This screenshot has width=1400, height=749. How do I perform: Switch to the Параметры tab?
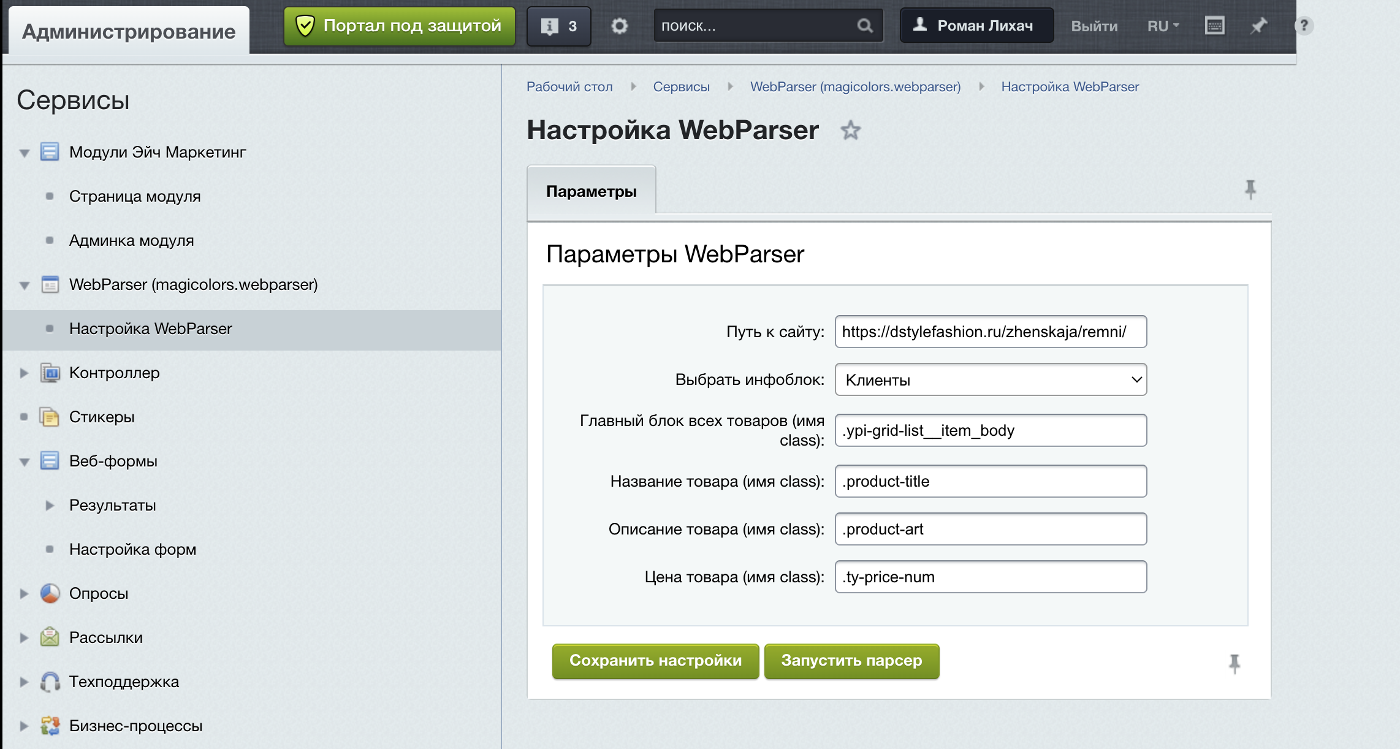(x=591, y=191)
